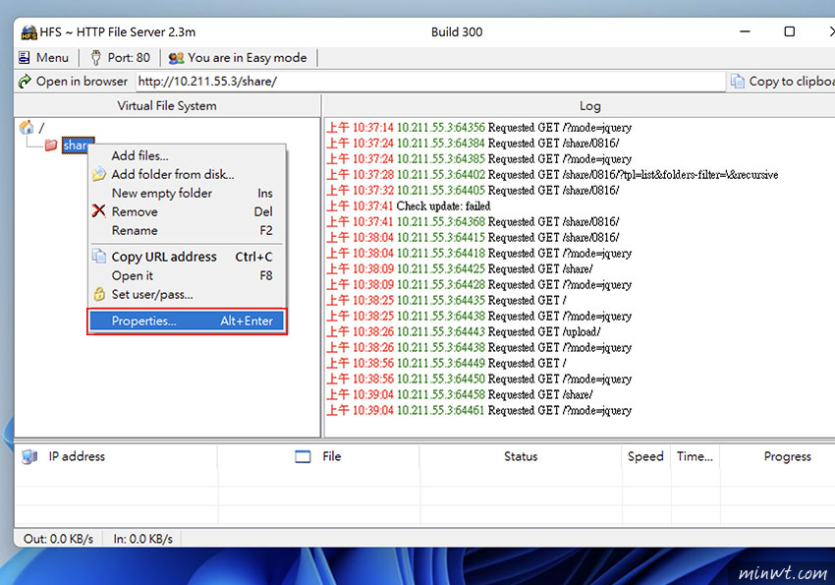
Task: Toggle the Easy mode button
Action: (238, 58)
